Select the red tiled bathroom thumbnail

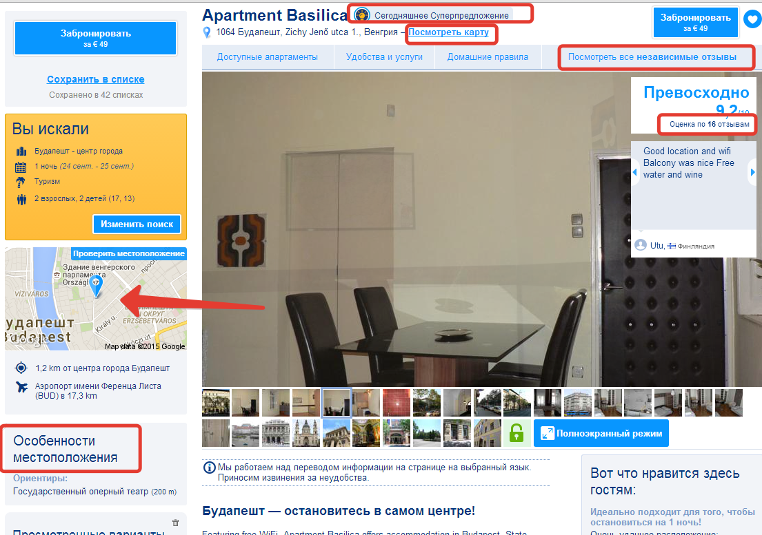pos(397,403)
